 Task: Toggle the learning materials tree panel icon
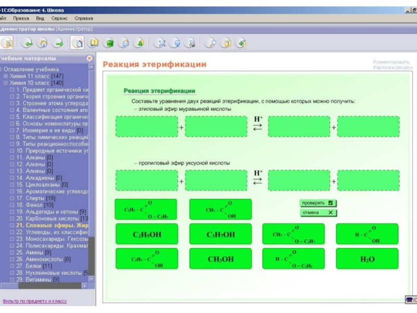point(7,43)
